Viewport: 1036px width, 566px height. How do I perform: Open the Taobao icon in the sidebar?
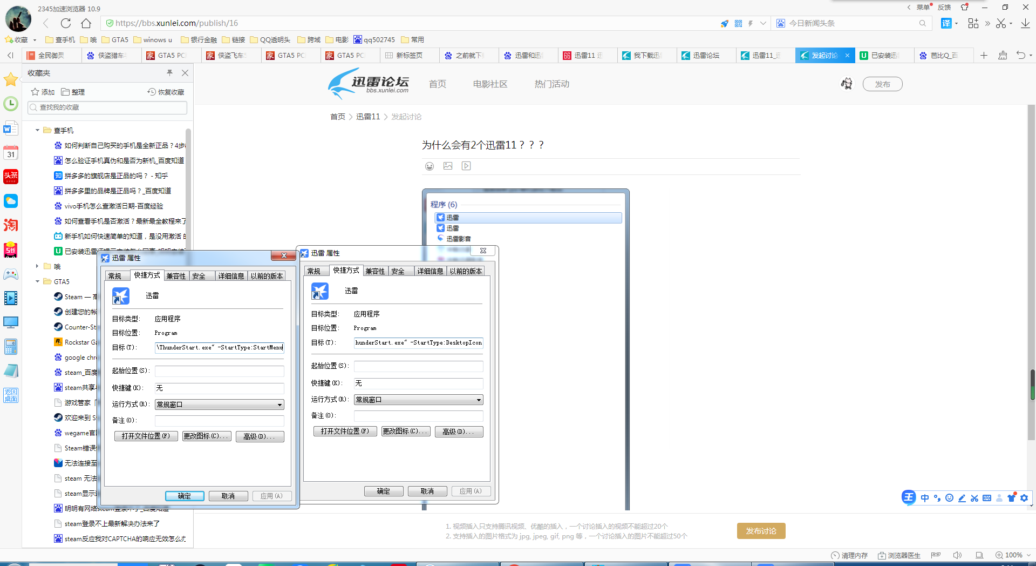(x=11, y=225)
